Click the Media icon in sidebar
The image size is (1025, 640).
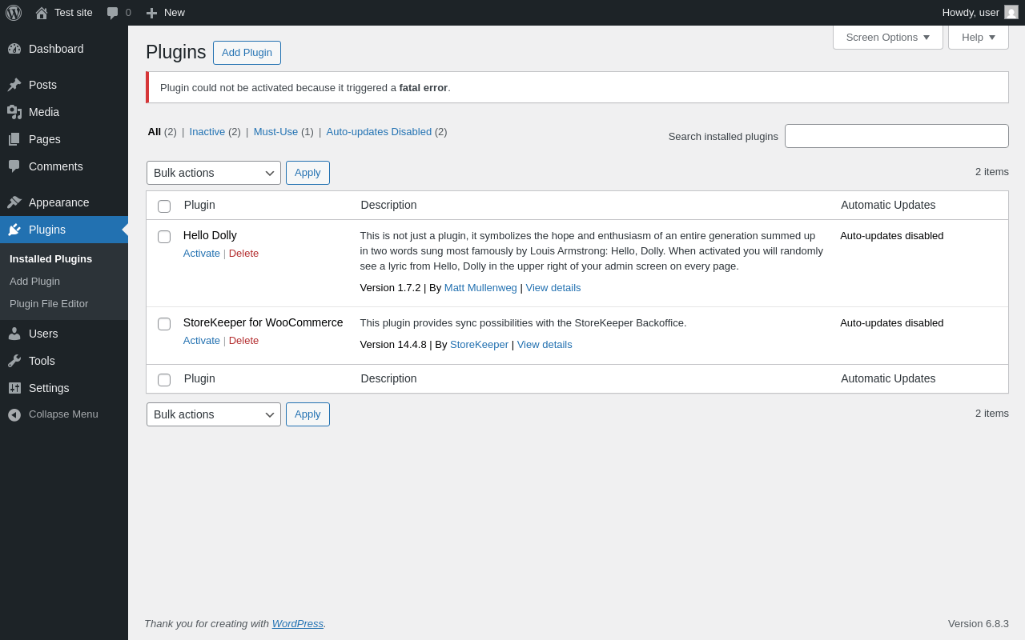(14, 112)
